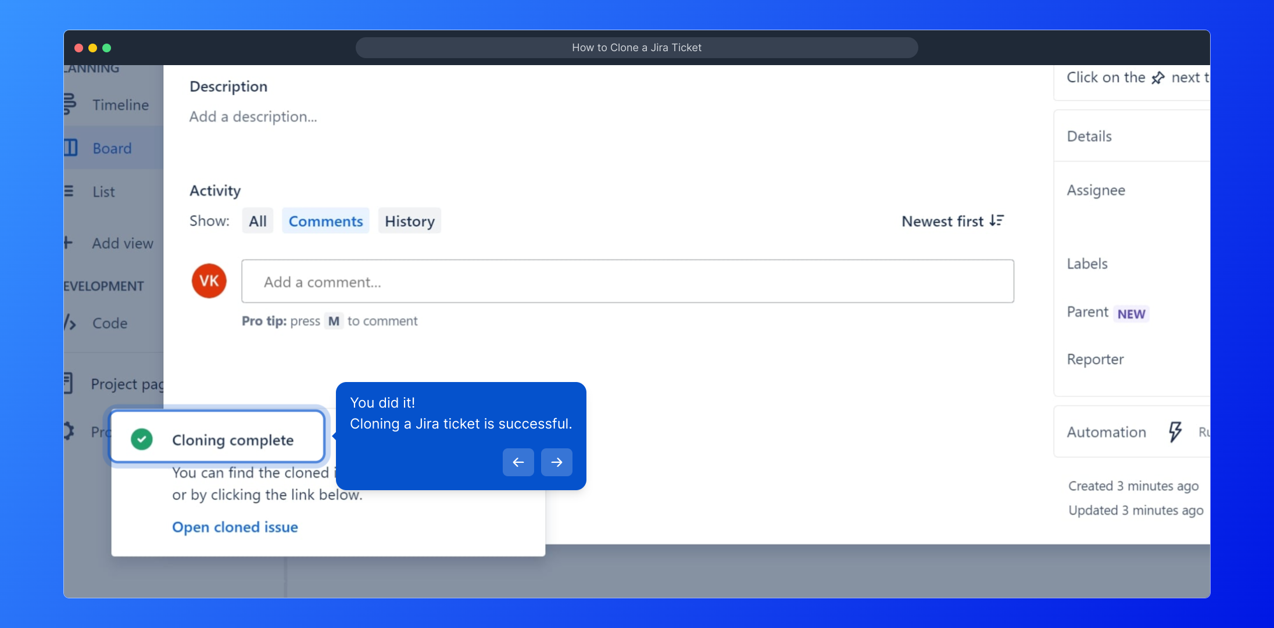Viewport: 1274px width, 628px height.
Task: Switch to History activity filter
Action: [409, 221]
